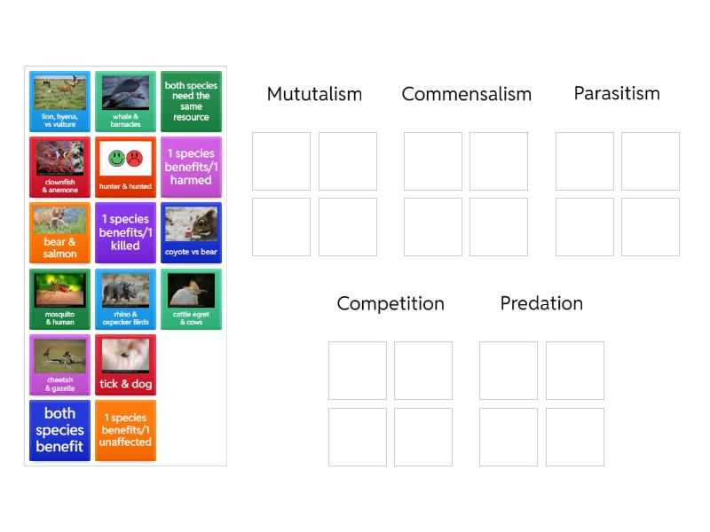Select the '1 species benefits/1 harmed' tile
Viewport: 710px width, 532px height.
[x=192, y=167]
